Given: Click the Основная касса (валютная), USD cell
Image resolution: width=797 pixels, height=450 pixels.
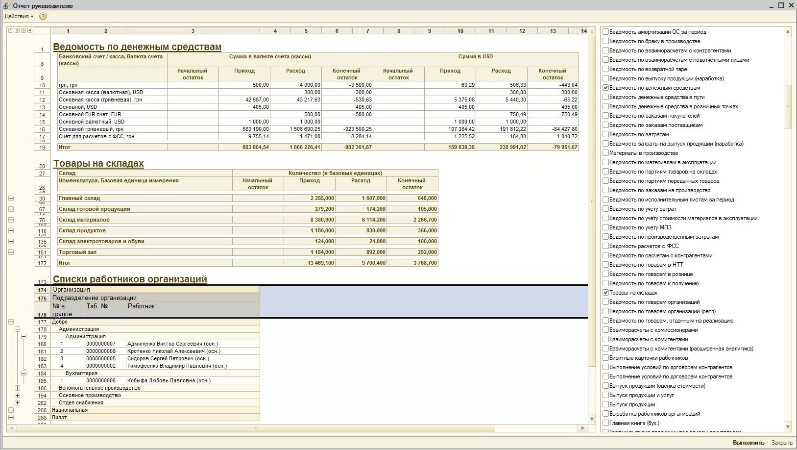Looking at the screenshot, I should pyautogui.click(x=112, y=92).
